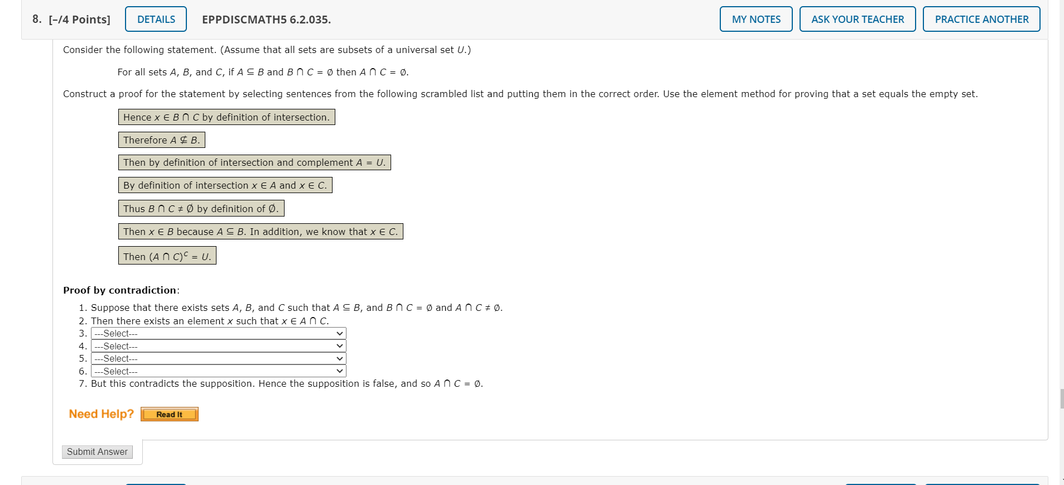Screen dimensions: 1064x485
Task: Expand the step 6 select list
Action: [218, 371]
